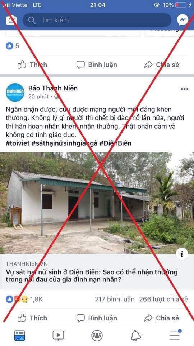The image size is (194, 346).
Task: Tap the search magnifier icon
Action: (x=32, y=20)
